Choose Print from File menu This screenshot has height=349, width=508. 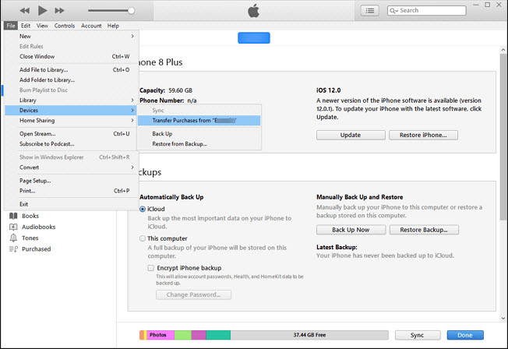[x=72, y=191]
